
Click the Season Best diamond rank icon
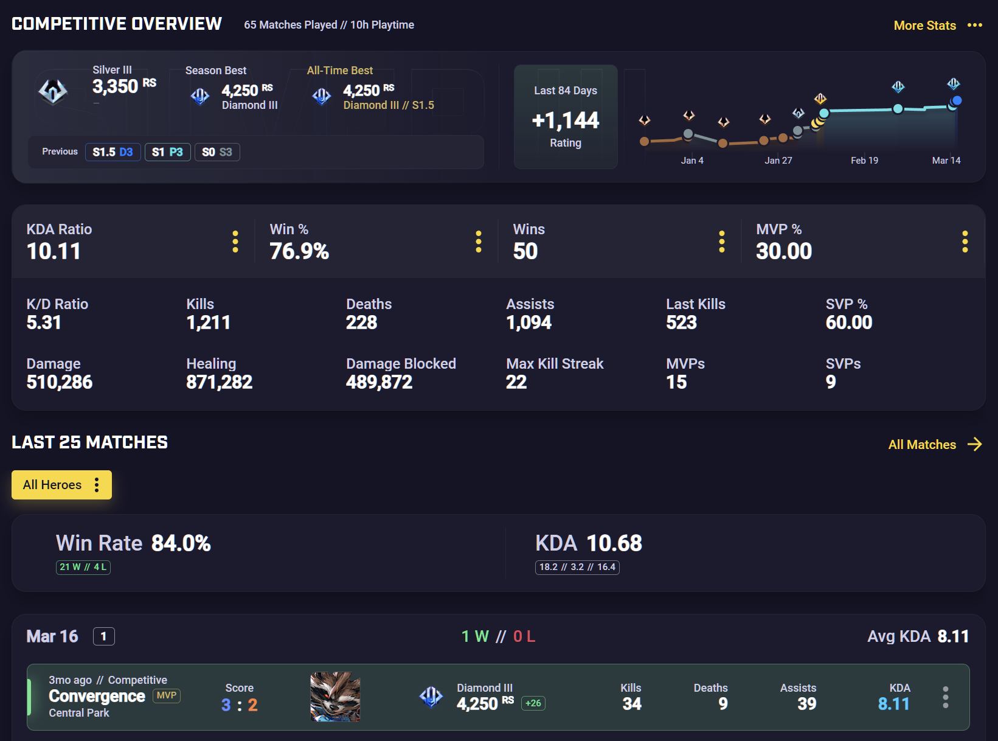200,96
